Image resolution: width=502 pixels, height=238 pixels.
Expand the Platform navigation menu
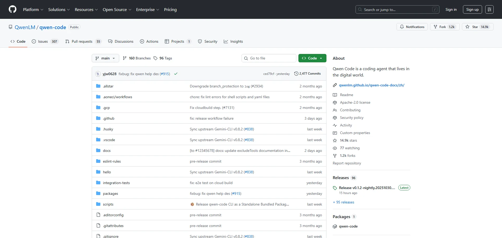pos(33,10)
